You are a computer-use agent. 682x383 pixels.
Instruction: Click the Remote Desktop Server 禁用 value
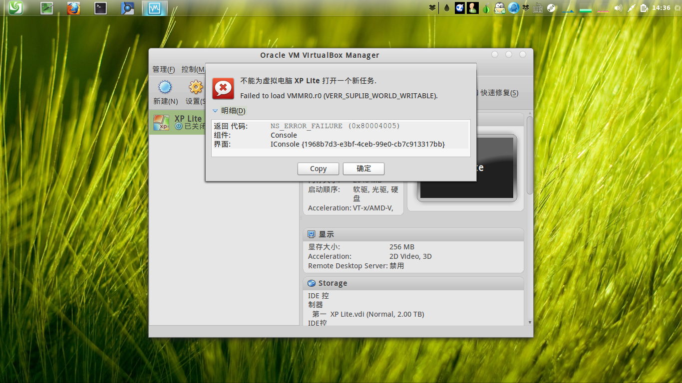[x=397, y=266]
